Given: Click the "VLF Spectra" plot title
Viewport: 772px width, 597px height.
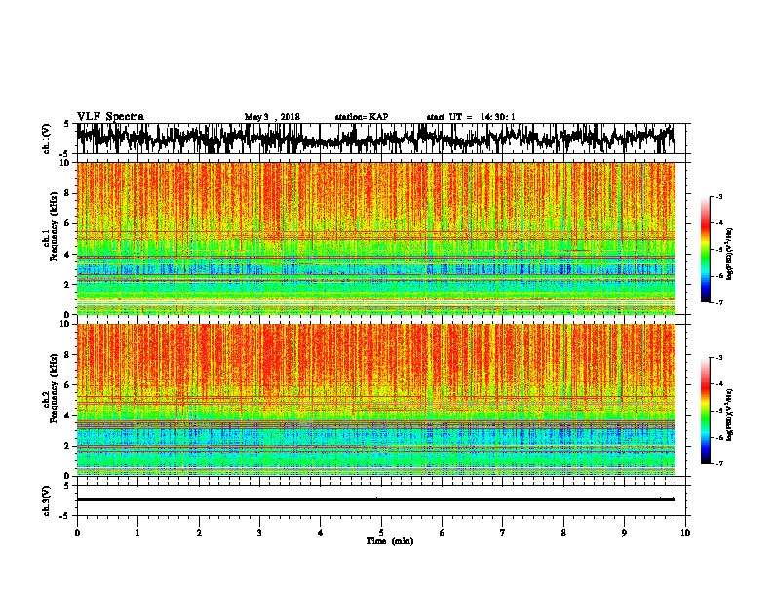Looking at the screenshot, I should click(x=110, y=117).
